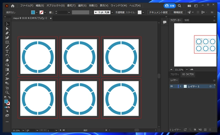Open Layers panel menu
The height and width of the screenshot is (135, 220).
coord(214,80)
